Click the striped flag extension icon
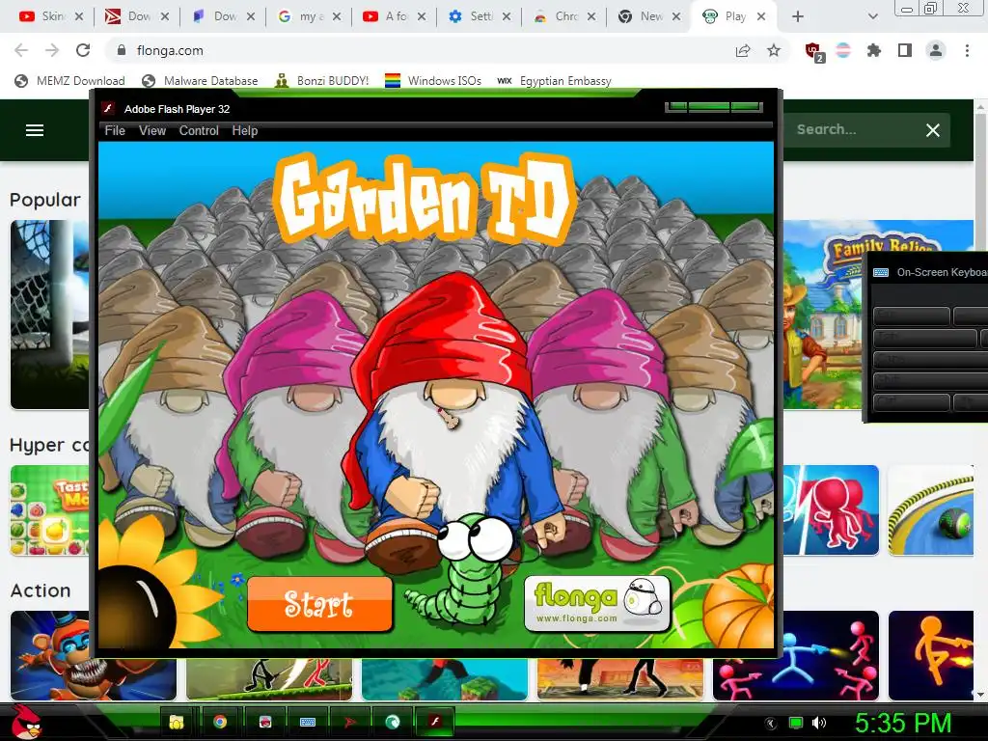Screen dimensions: 988x741 [843, 50]
